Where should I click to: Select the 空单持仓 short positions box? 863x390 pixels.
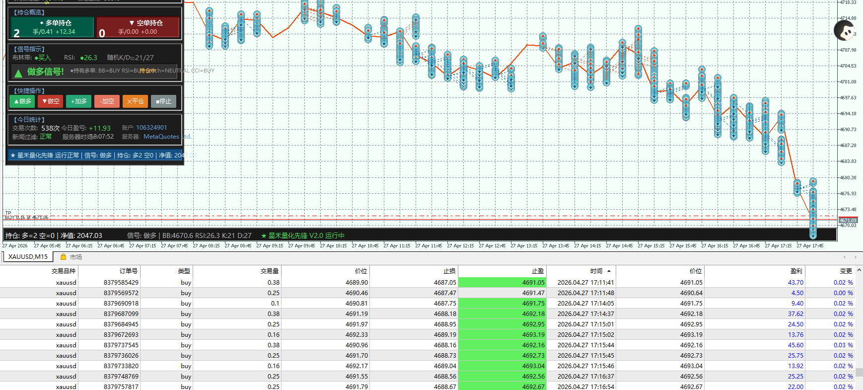click(138, 27)
